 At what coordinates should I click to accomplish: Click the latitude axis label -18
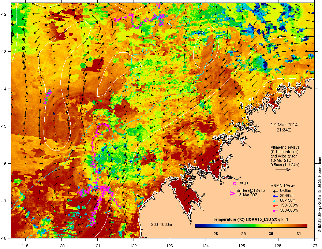4,238
